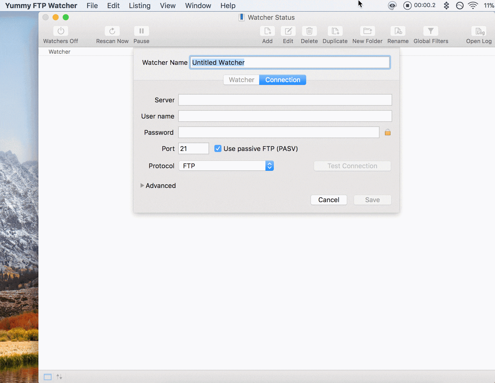Open the Help menu

pyautogui.click(x=228, y=6)
